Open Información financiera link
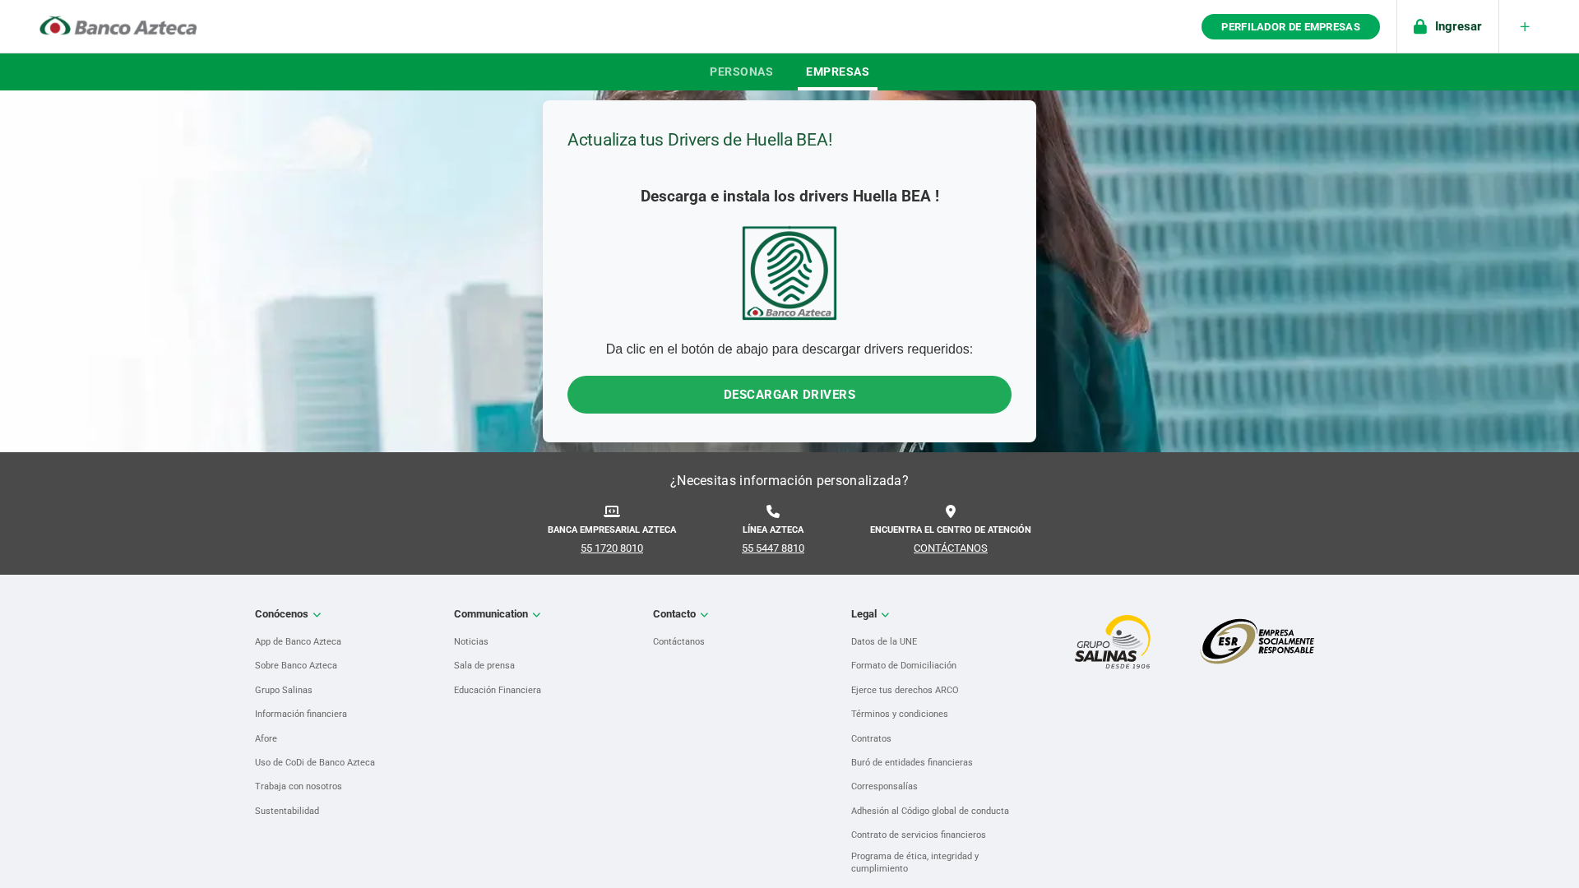1579x888 pixels. pyautogui.click(x=301, y=715)
